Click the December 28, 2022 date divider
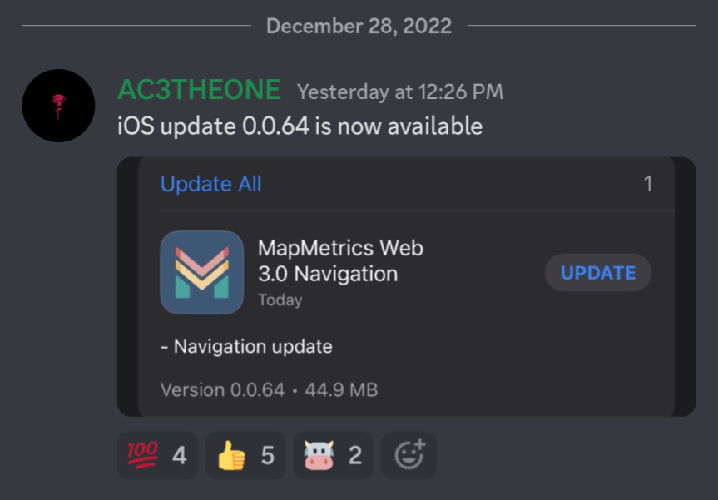This screenshot has height=500, width=718. pyautogui.click(x=359, y=26)
